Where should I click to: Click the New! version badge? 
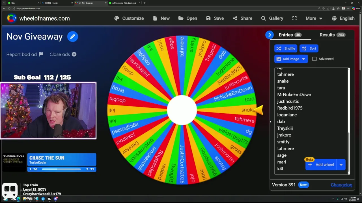(303, 185)
